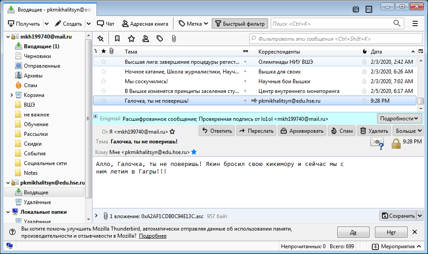This screenshot has height=254, width=428.
Task: Filter to tagged messages only
Action: [160, 39]
